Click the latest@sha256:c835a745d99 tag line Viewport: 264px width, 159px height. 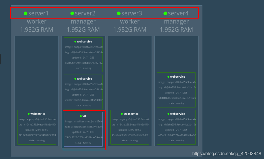coord(84,127)
